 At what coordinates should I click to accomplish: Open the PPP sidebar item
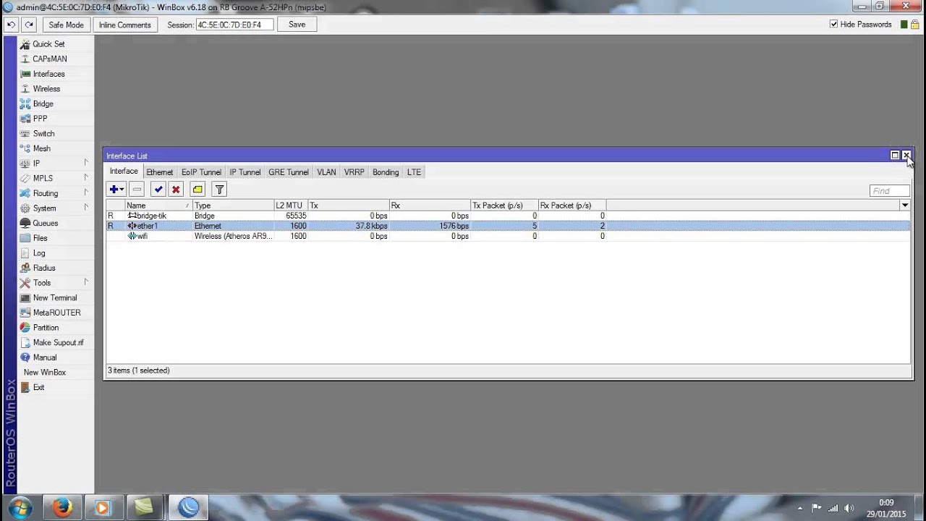click(40, 119)
